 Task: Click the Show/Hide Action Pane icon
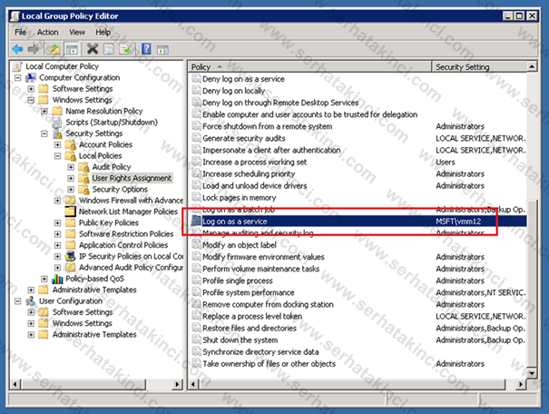162,49
